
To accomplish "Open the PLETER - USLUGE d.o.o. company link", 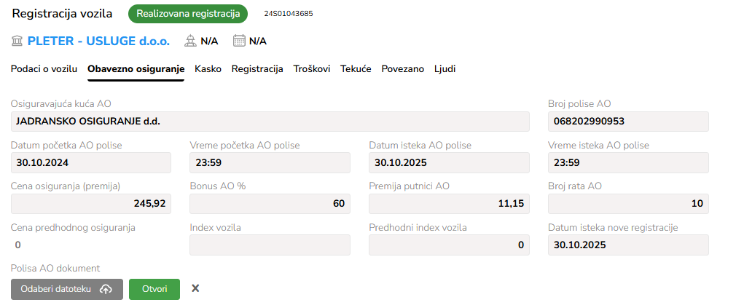I will [98, 41].
